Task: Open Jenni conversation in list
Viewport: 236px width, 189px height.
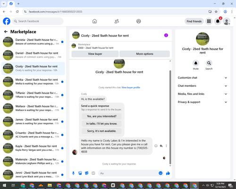Action: tap(33, 175)
